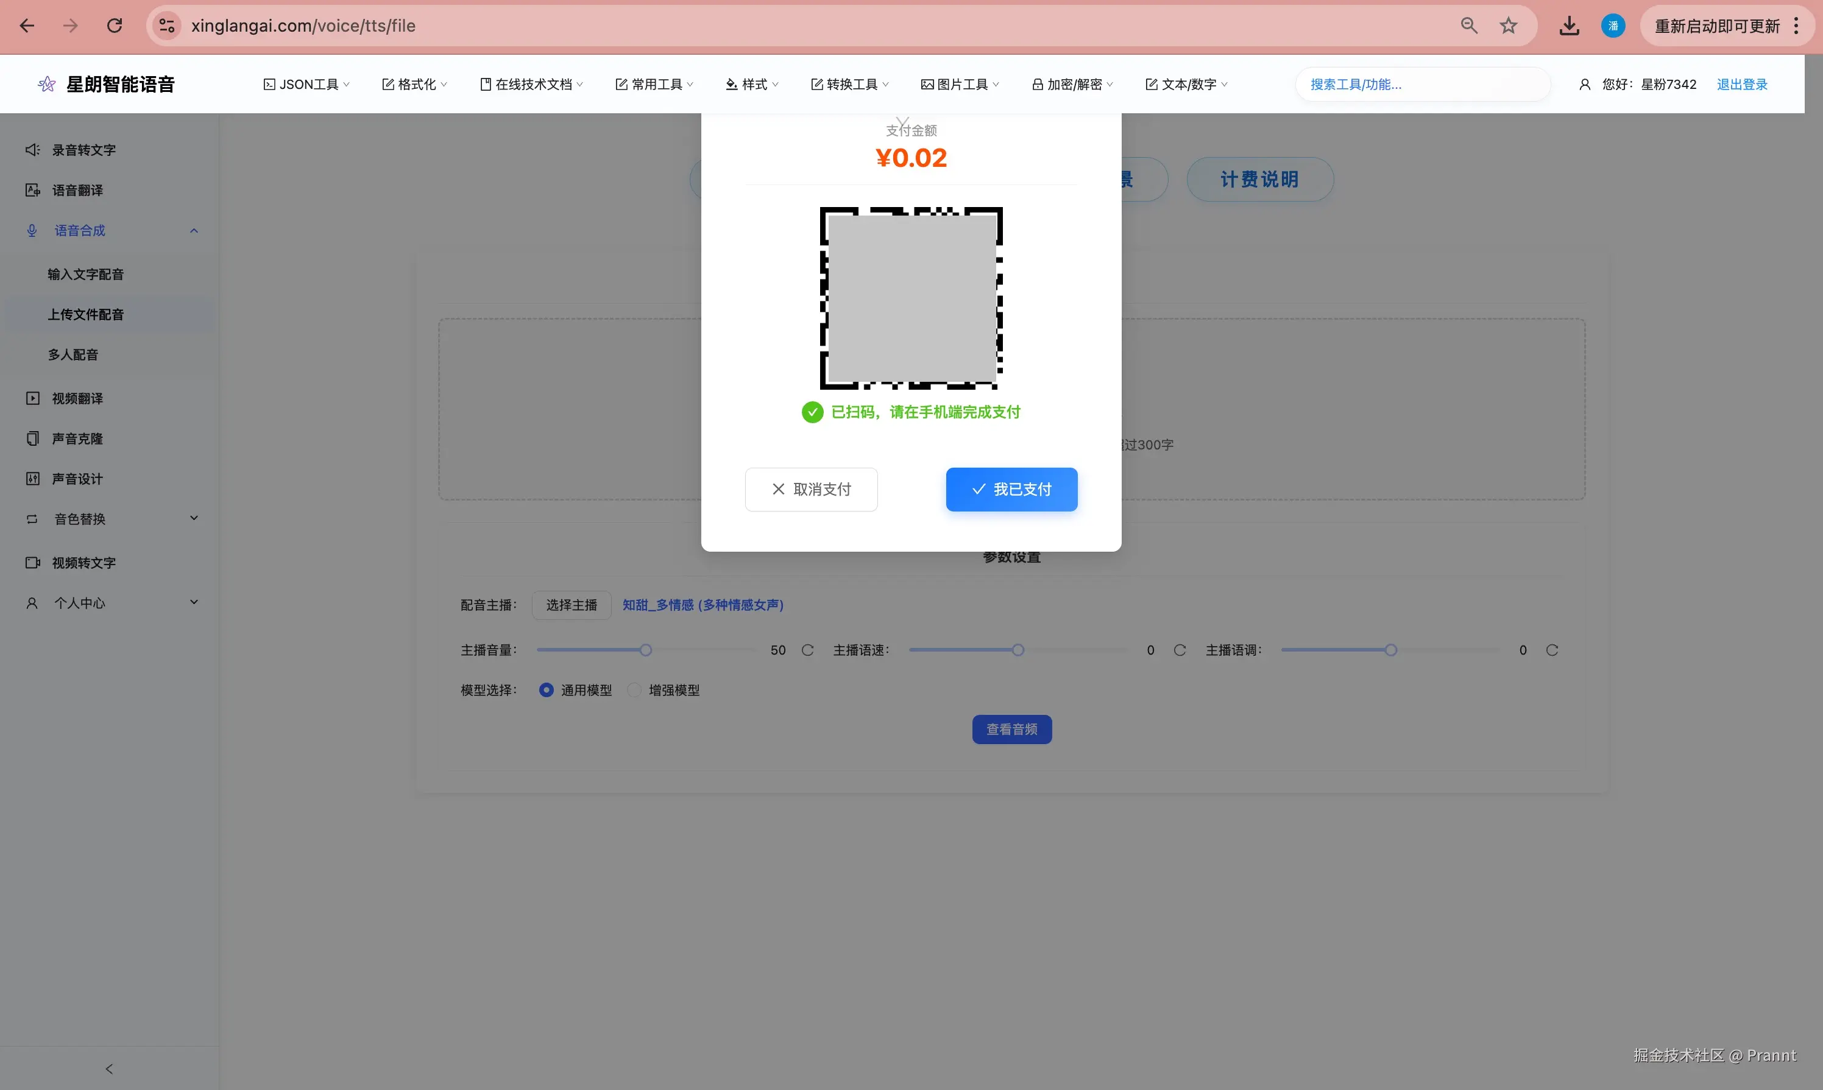
Task: Open Chrome three-dot menu
Action: pyautogui.click(x=1797, y=26)
